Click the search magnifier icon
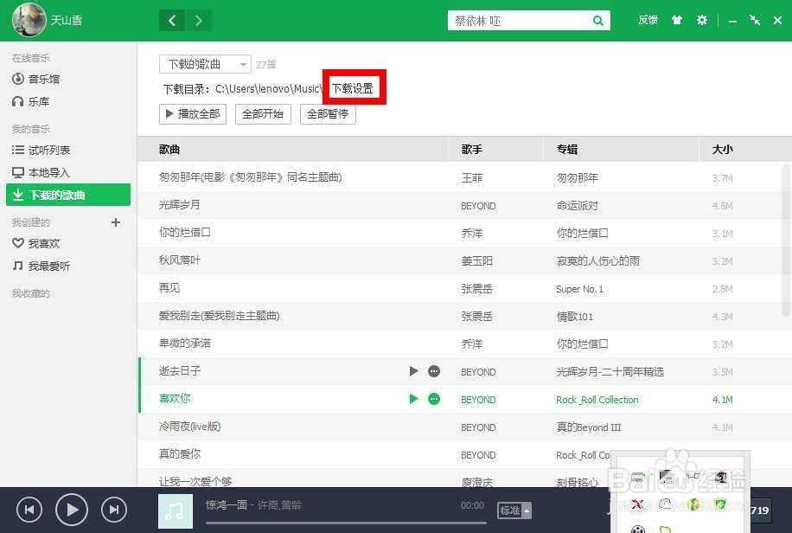 point(597,19)
